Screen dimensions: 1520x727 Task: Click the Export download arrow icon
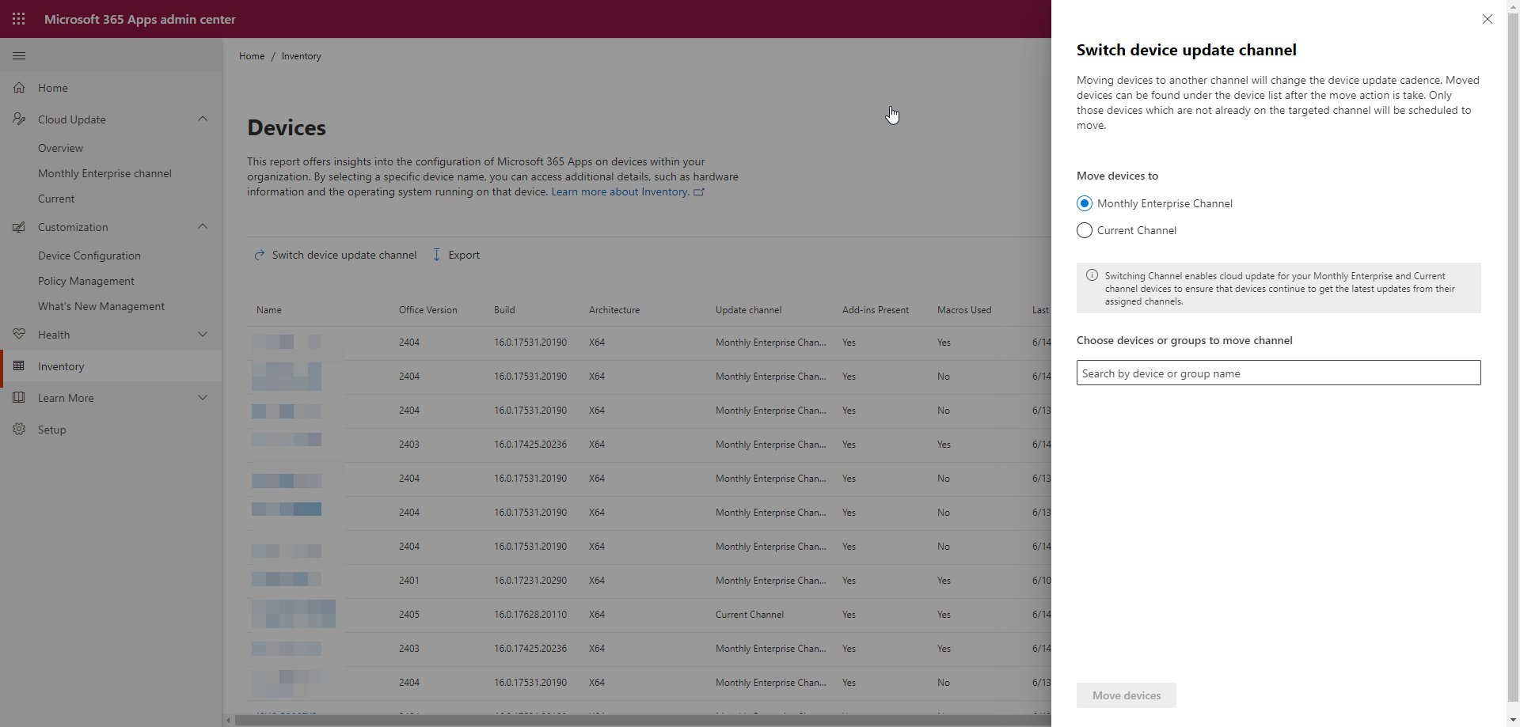(x=436, y=255)
